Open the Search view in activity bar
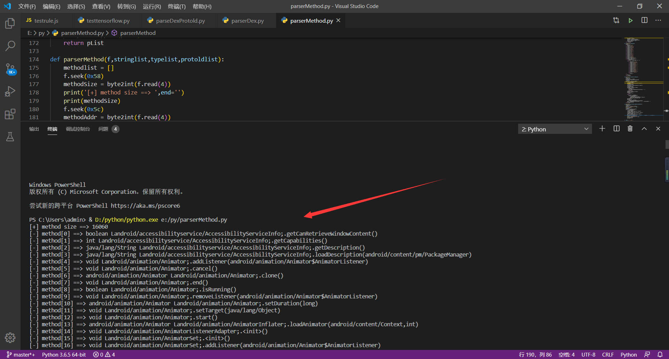Viewport: 669px width, 359px height. [10, 46]
